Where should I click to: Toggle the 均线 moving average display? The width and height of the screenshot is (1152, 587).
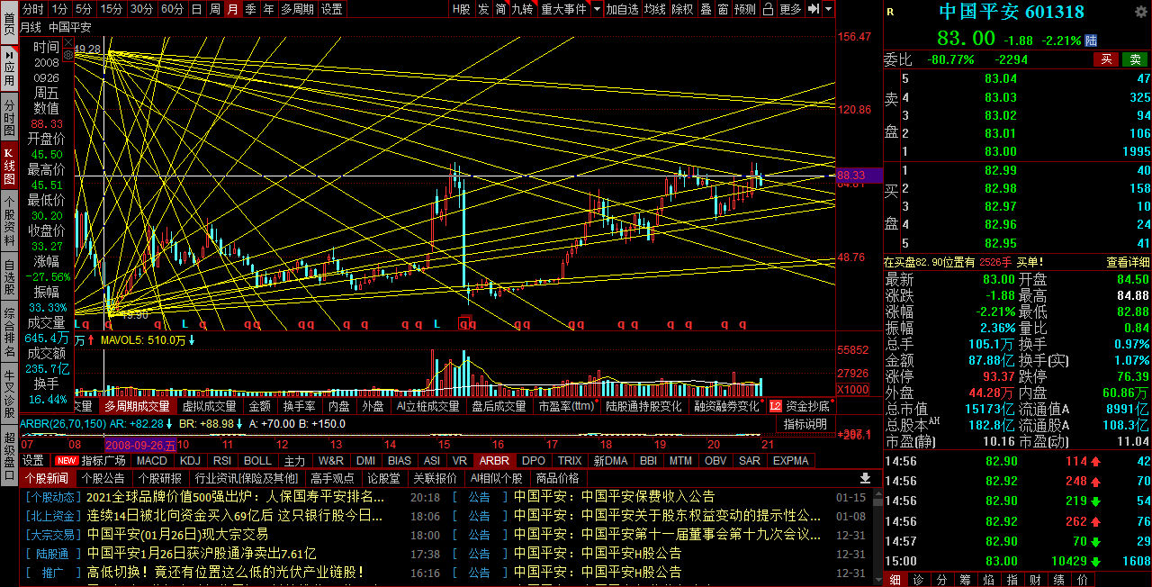pyautogui.click(x=655, y=9)
